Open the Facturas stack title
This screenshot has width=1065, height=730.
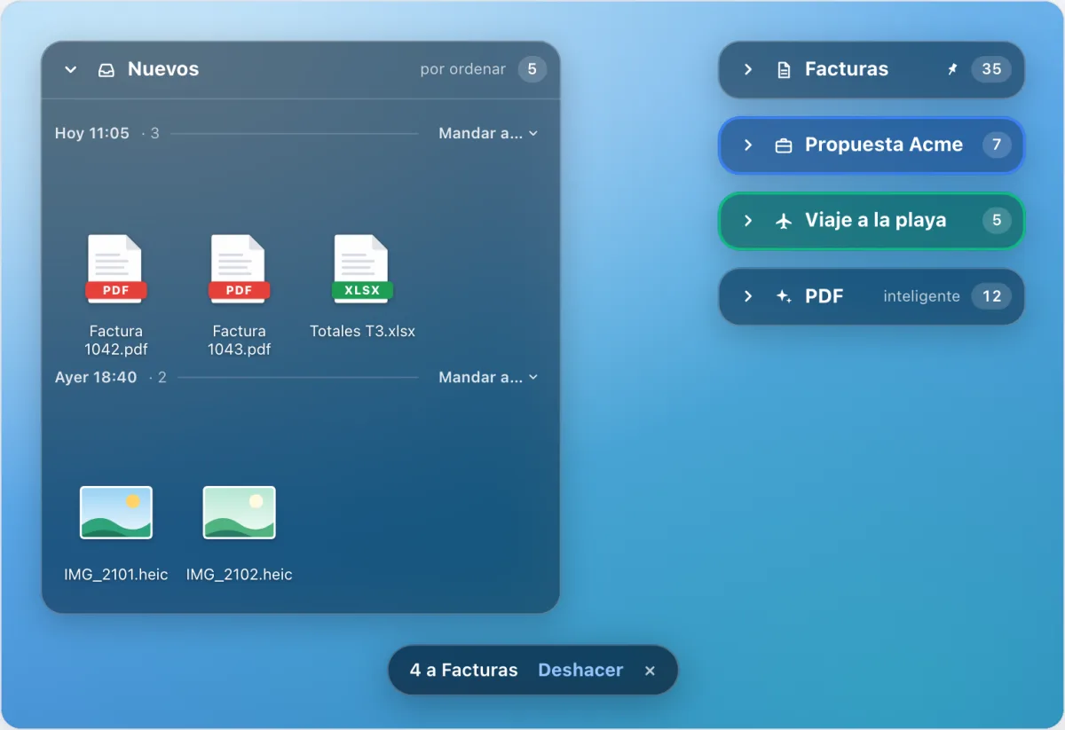point(847,69)
